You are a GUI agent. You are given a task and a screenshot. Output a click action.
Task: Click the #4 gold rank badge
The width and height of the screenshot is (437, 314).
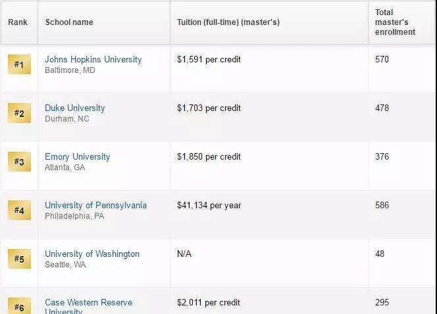(19, 210)
